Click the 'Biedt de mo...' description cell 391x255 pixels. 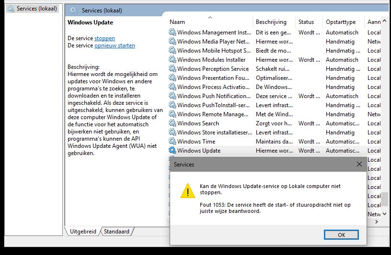pos(273,51)
